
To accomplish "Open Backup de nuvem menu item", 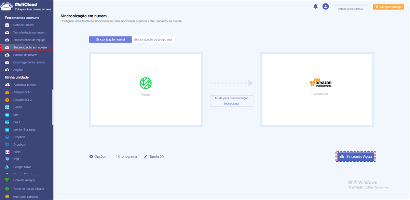I will coord(25,55).
